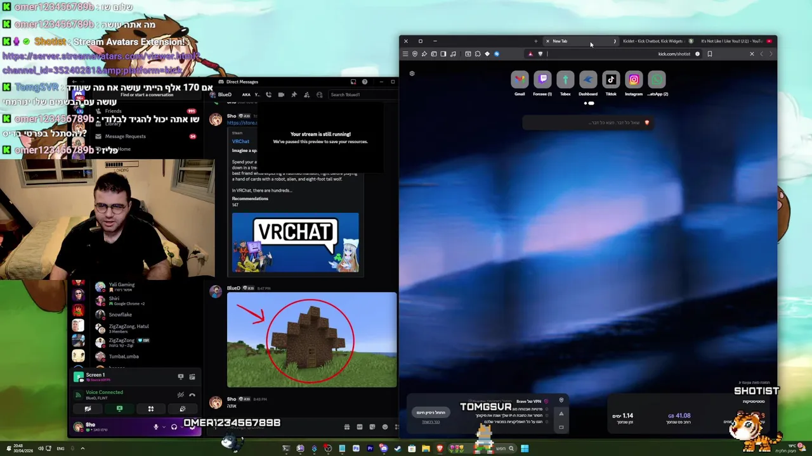Image resolution: width=812 pixels, height=456 pixels.
Task: Open Discord soundboard button
Action: tap(183, 409)
